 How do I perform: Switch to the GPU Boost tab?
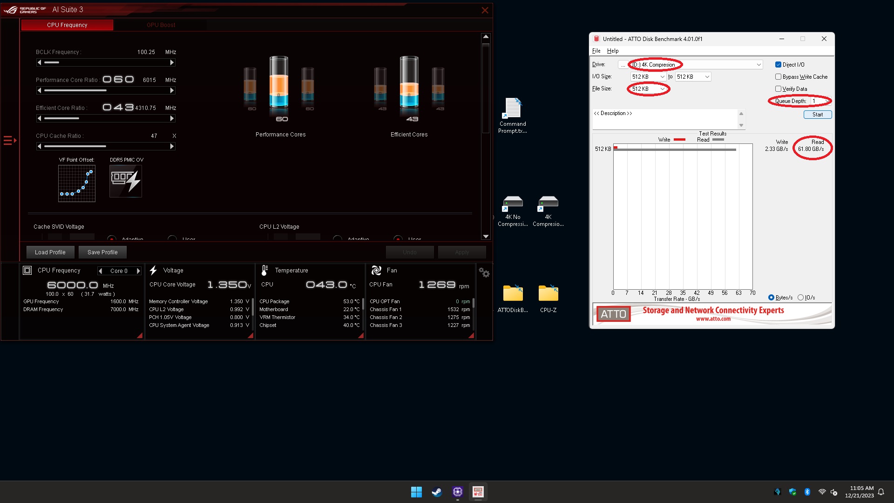[161, 25]
